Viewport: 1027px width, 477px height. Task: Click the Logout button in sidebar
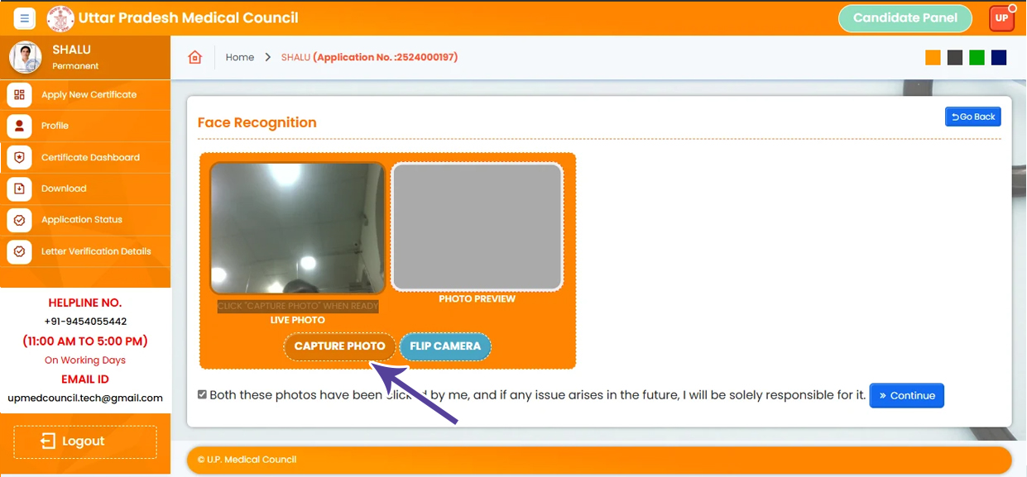tap(85, 441)
